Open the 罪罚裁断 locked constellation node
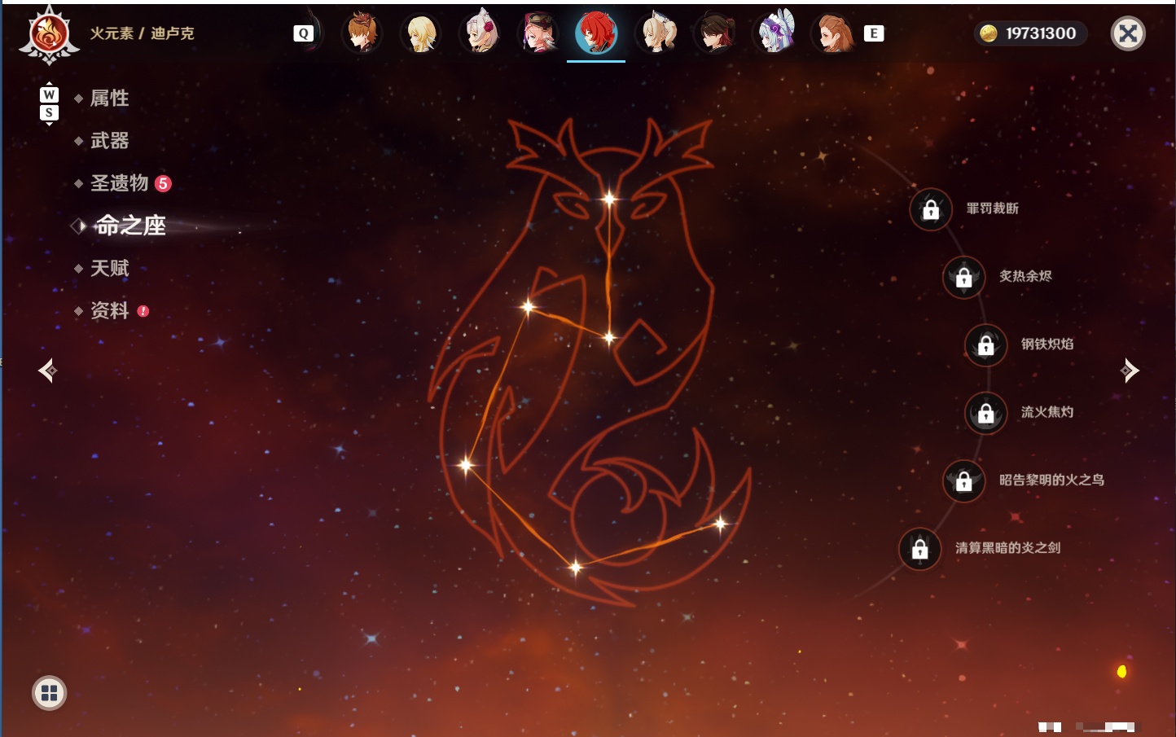 [931, 209]
